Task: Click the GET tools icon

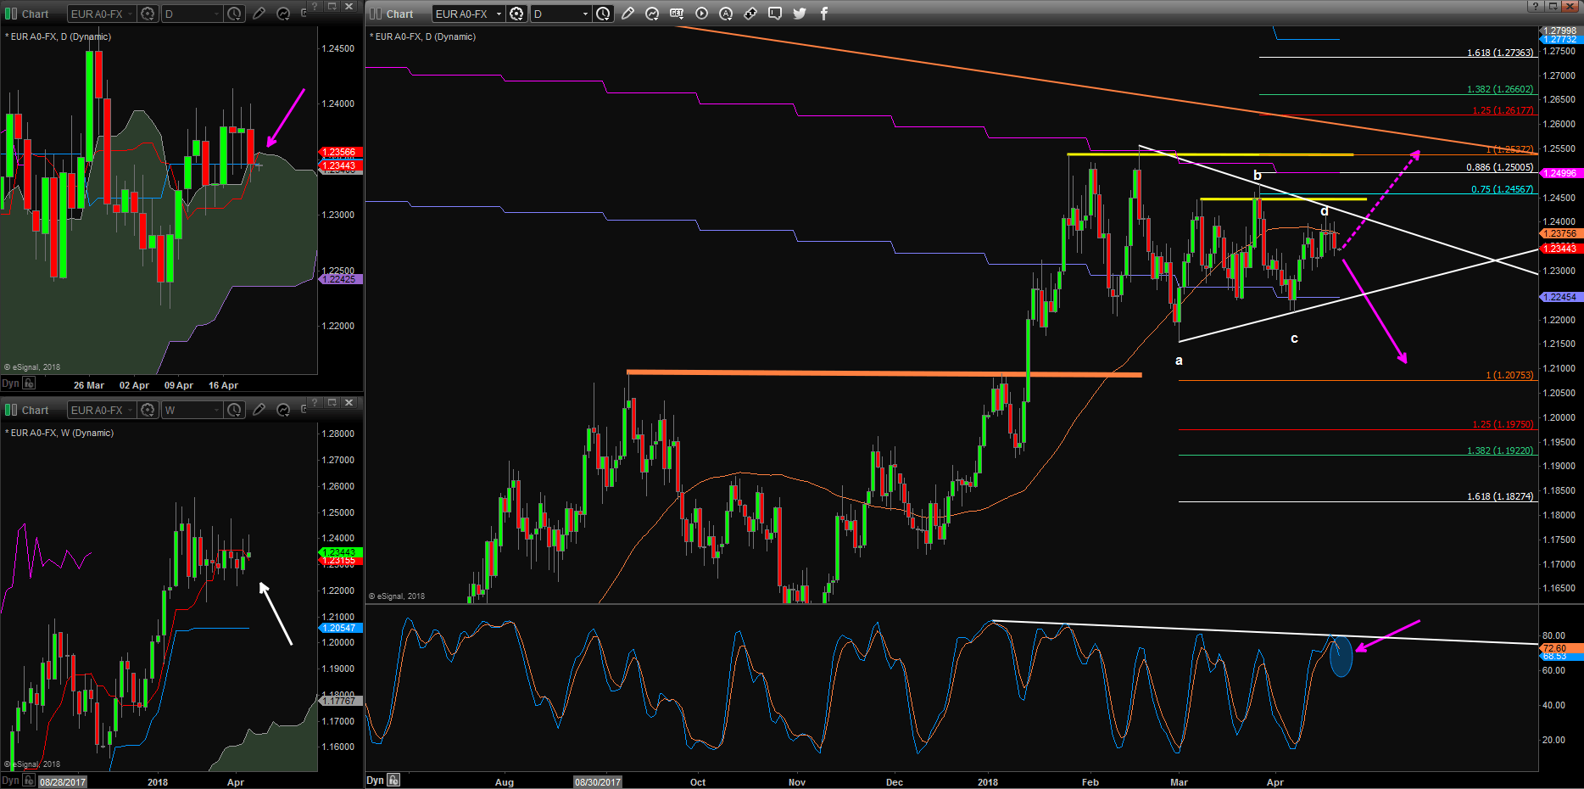Action: pyautogui.click(x=677, y=14)
